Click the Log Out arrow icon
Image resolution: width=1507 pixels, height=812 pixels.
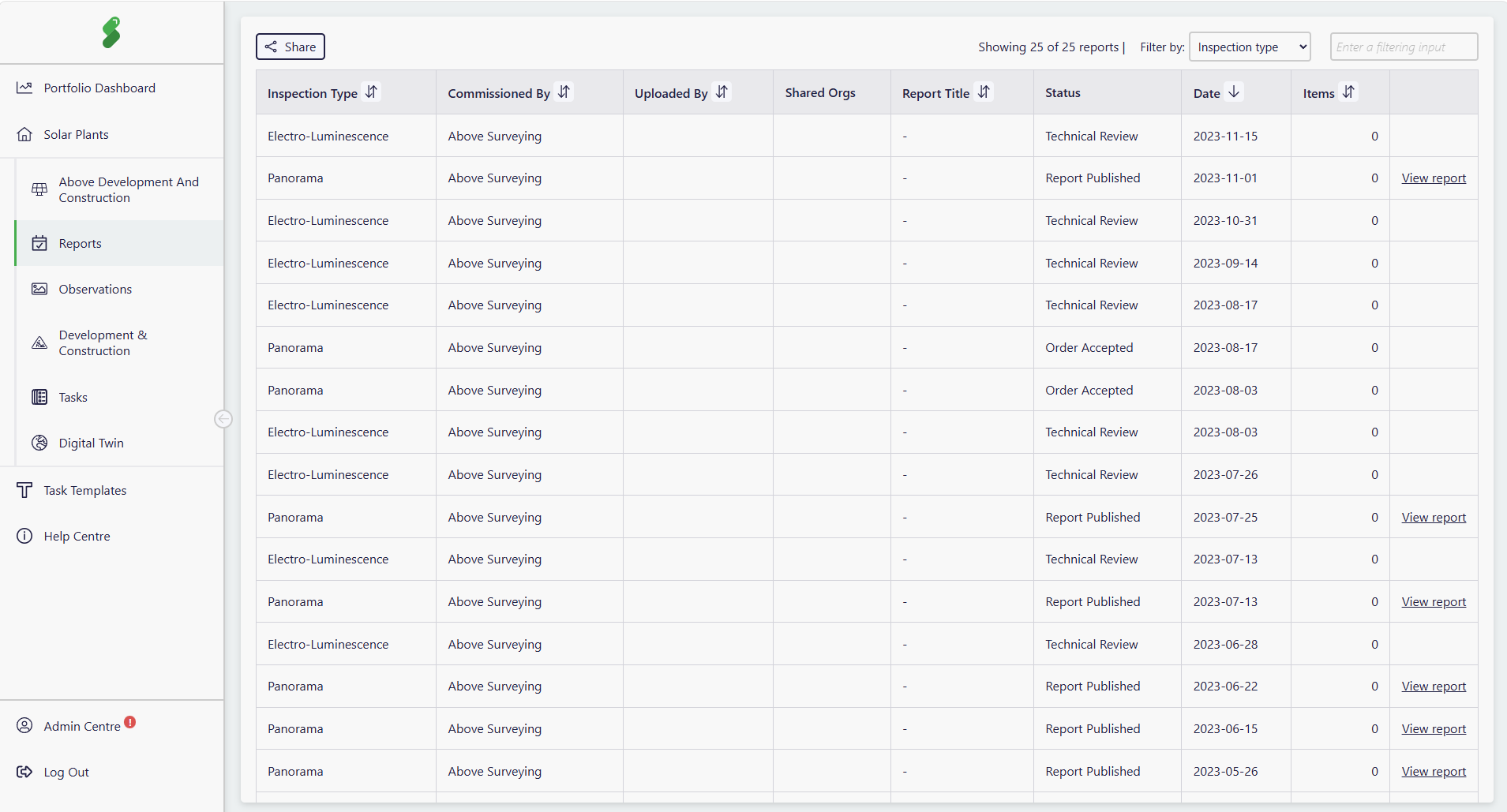point(24,772)
